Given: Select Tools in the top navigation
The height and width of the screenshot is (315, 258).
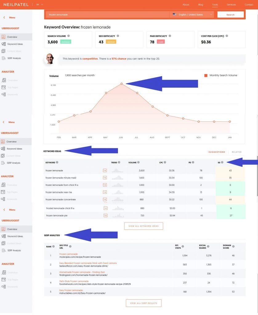Looking at the screenshot, I should (x=215, y=4).
